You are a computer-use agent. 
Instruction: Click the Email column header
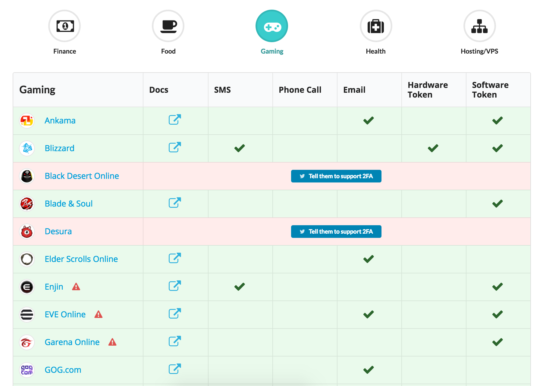[x=354, y=90]
